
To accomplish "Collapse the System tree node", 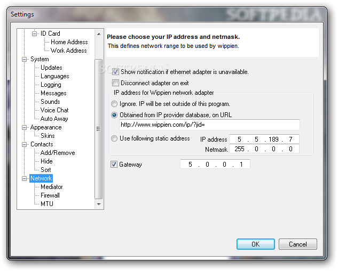I will click(25, 59).
